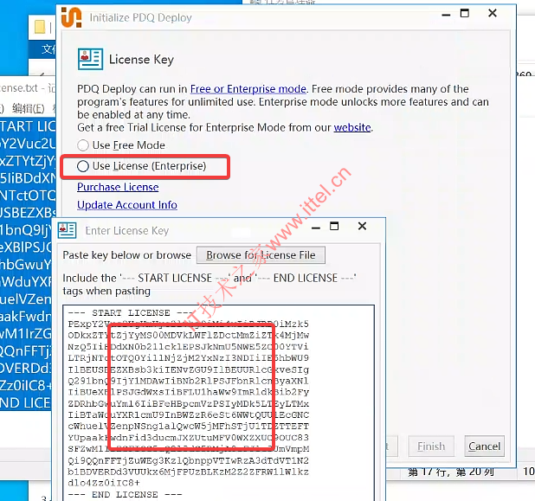Click '--- START LICENSE ---' line in key box

131,312
